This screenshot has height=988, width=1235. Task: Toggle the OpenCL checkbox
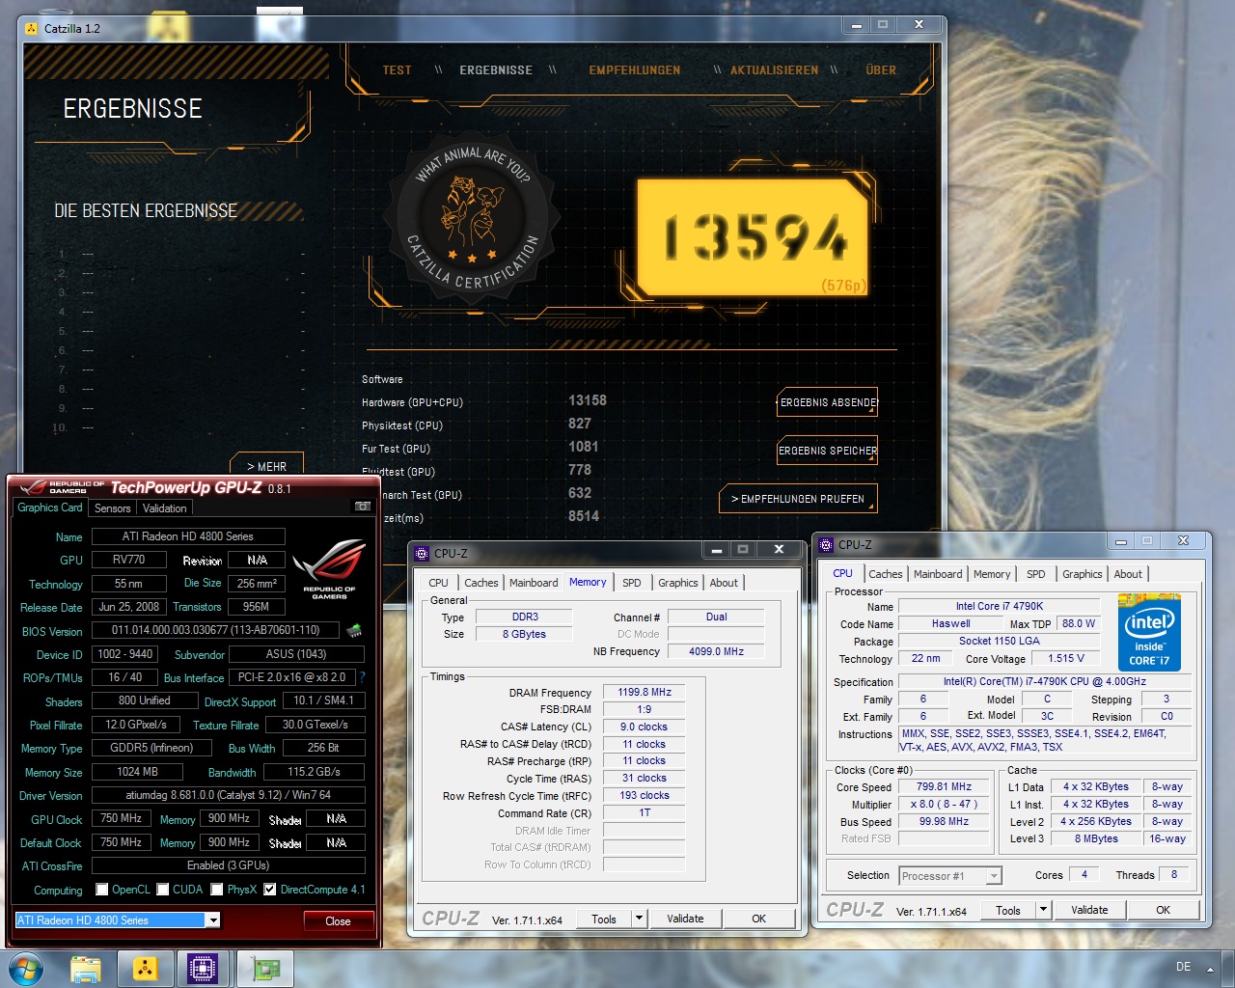[x=102, y=890]
